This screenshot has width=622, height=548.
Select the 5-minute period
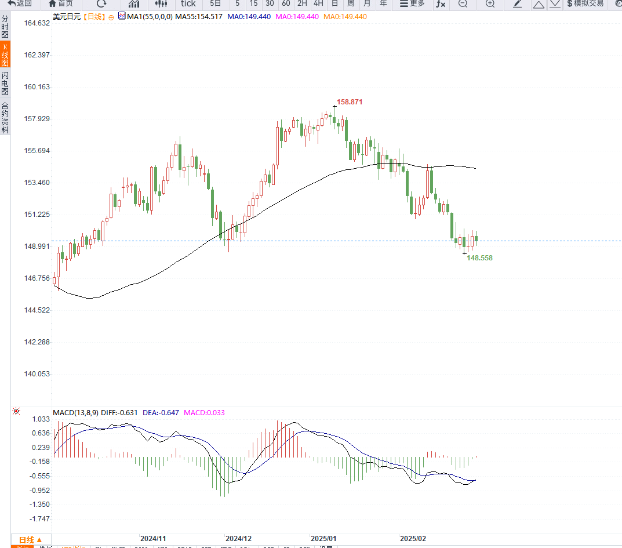pyautogui.click(x=237, y=3)
